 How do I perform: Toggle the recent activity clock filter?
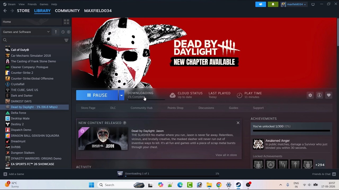pyautogui.click(x=63, y=32)
